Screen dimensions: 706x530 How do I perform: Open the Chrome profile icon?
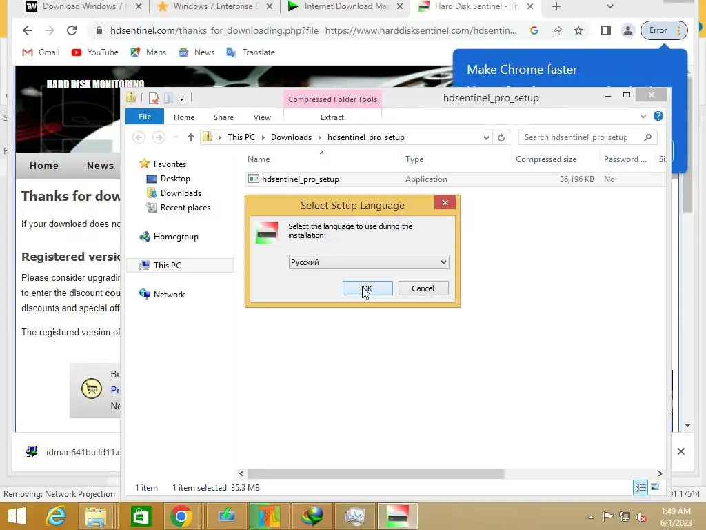tap(627, 30)
